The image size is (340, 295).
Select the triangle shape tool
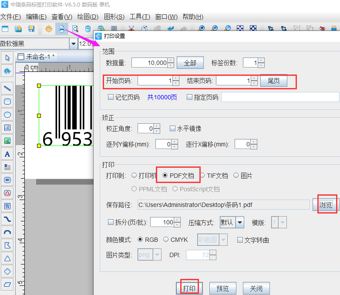(7, 258)
